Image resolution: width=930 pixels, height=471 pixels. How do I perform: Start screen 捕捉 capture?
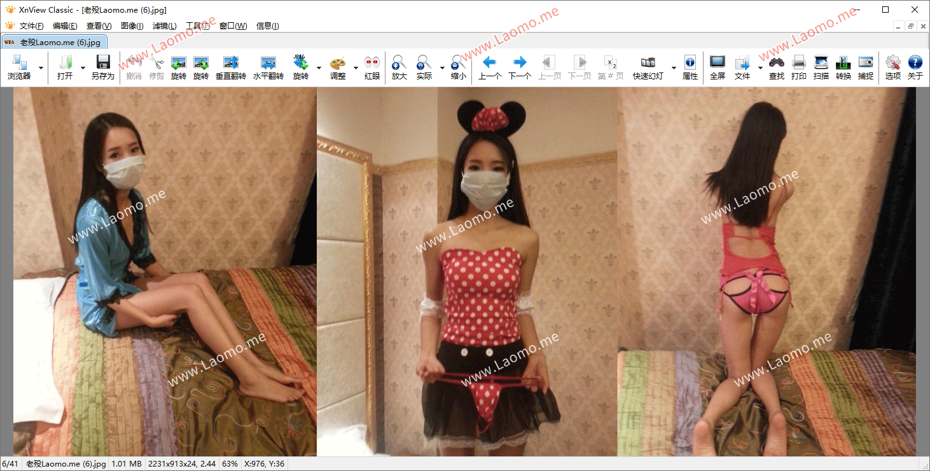coord(866,67)
